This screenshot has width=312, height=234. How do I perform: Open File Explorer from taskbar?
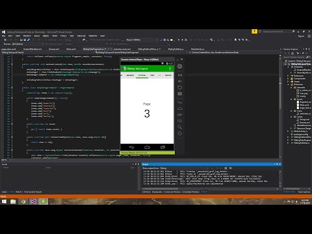pos(13,201)
